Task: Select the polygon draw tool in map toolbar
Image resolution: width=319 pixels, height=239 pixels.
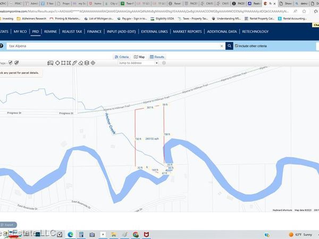Action: pos(57,63)
